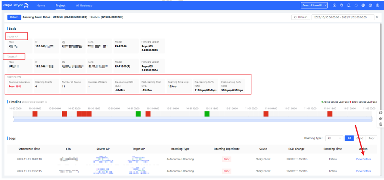
Task: Click the RAP1200(P) model value
Action: pyautogui.click(x=123, y=66)
